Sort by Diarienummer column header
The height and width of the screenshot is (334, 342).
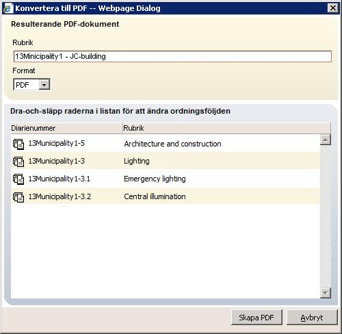tap(66, 128)
